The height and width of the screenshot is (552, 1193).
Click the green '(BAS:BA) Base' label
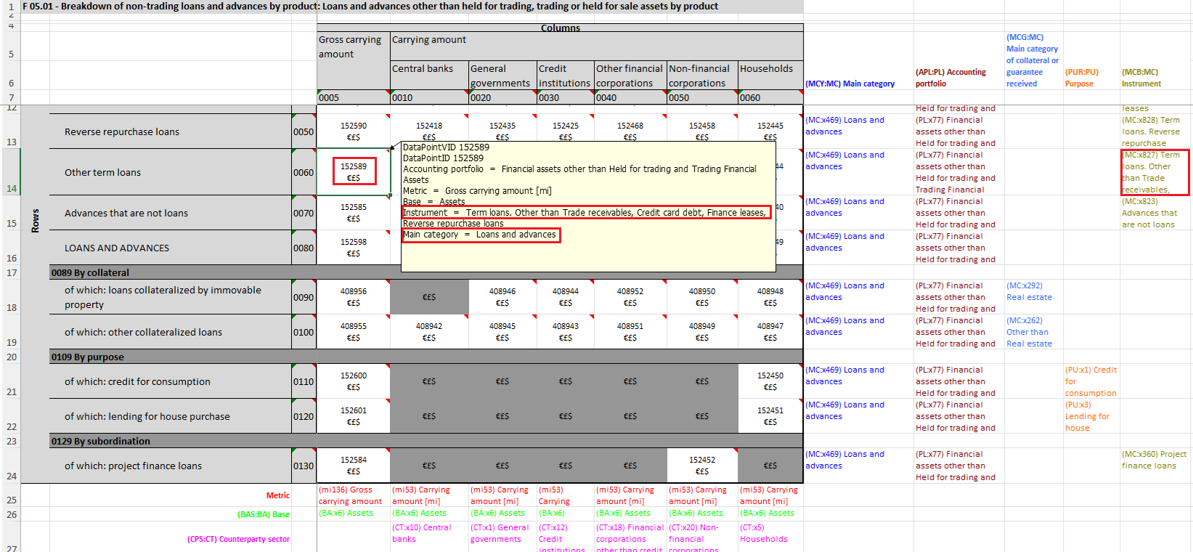click(x=263, y=514)
